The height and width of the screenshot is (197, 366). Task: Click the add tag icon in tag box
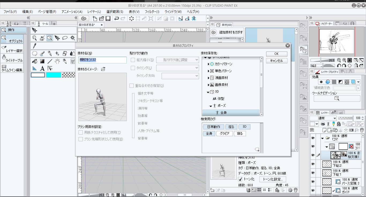[x=257, y=149]
